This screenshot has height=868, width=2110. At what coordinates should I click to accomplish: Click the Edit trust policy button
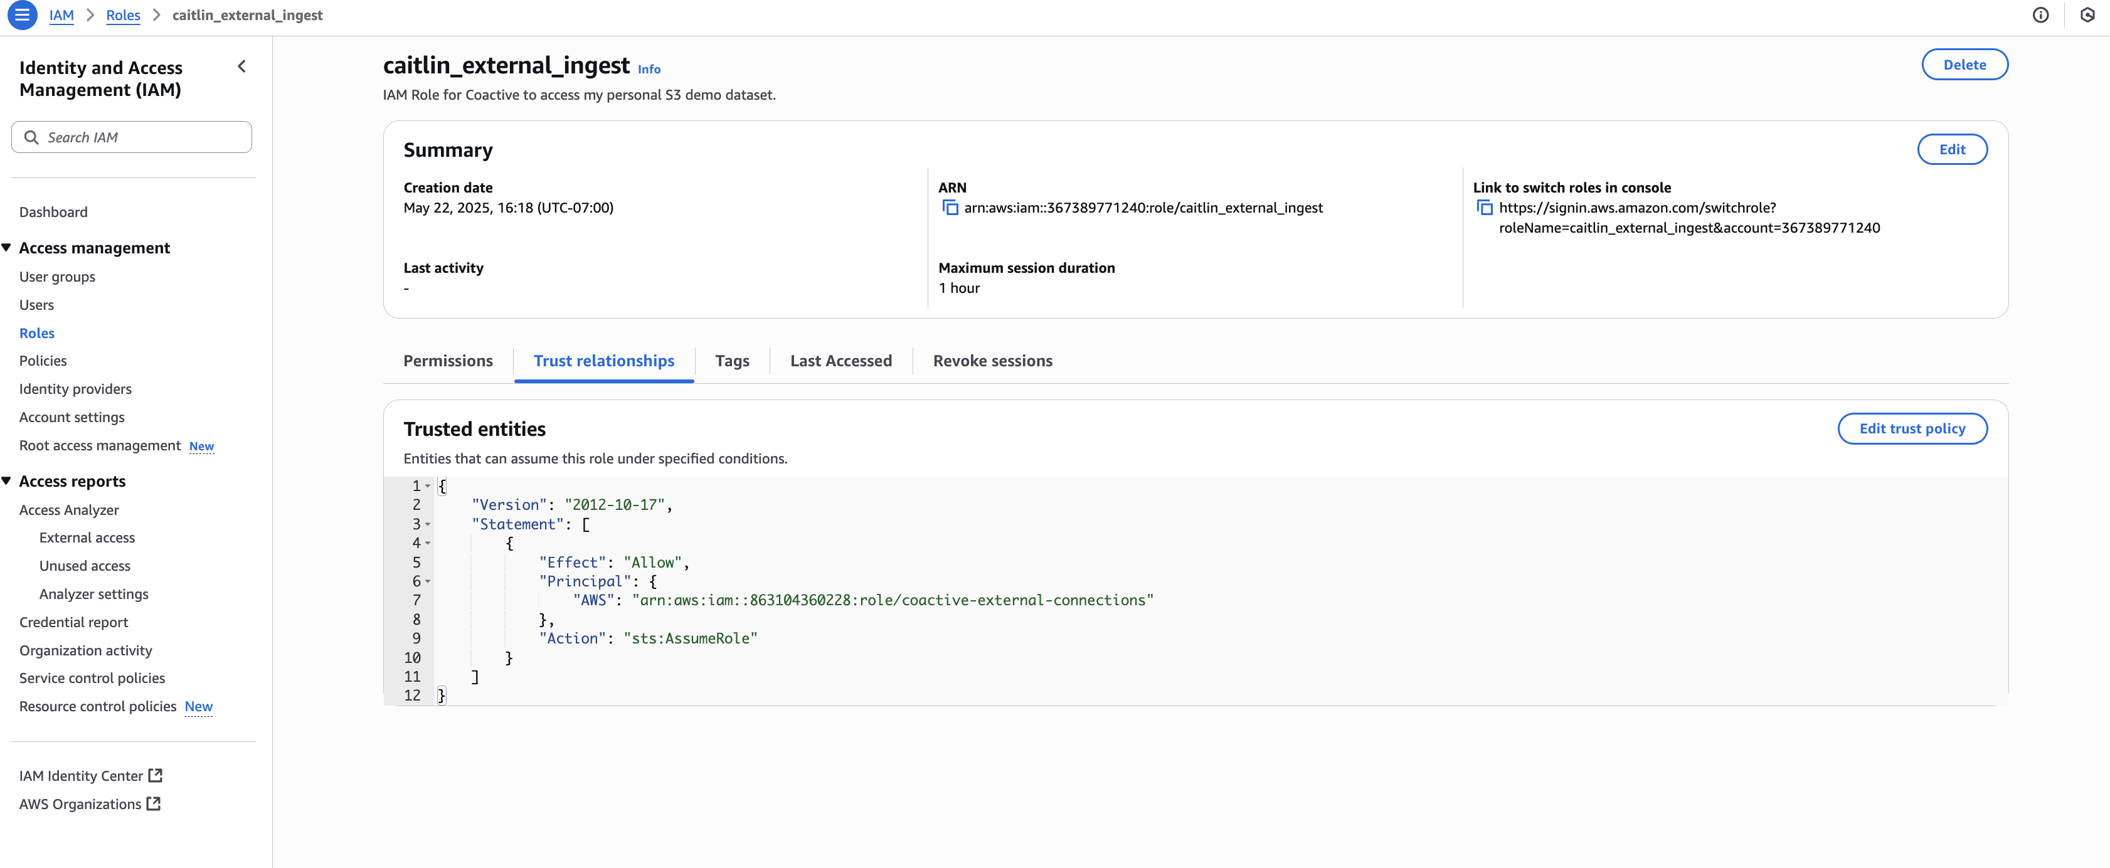1912,429
